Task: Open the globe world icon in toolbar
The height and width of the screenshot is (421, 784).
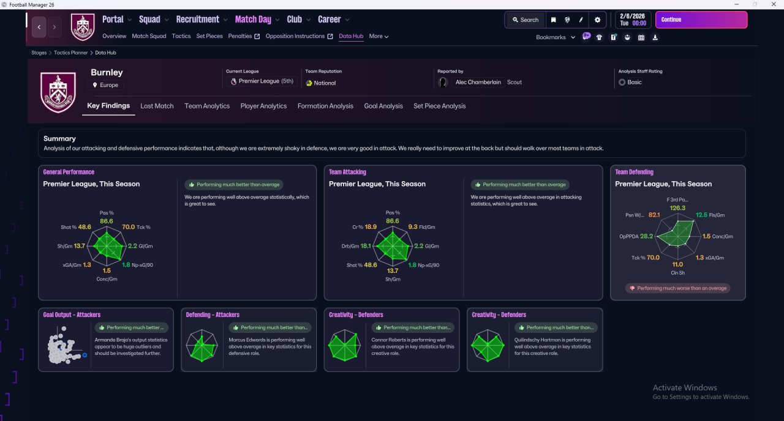Action: pyautogui.click(x=568, y=20)
